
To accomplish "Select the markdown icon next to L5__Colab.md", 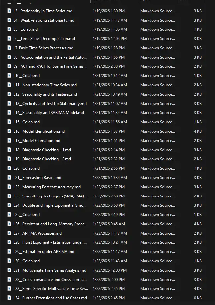I will tap(9, 29).
